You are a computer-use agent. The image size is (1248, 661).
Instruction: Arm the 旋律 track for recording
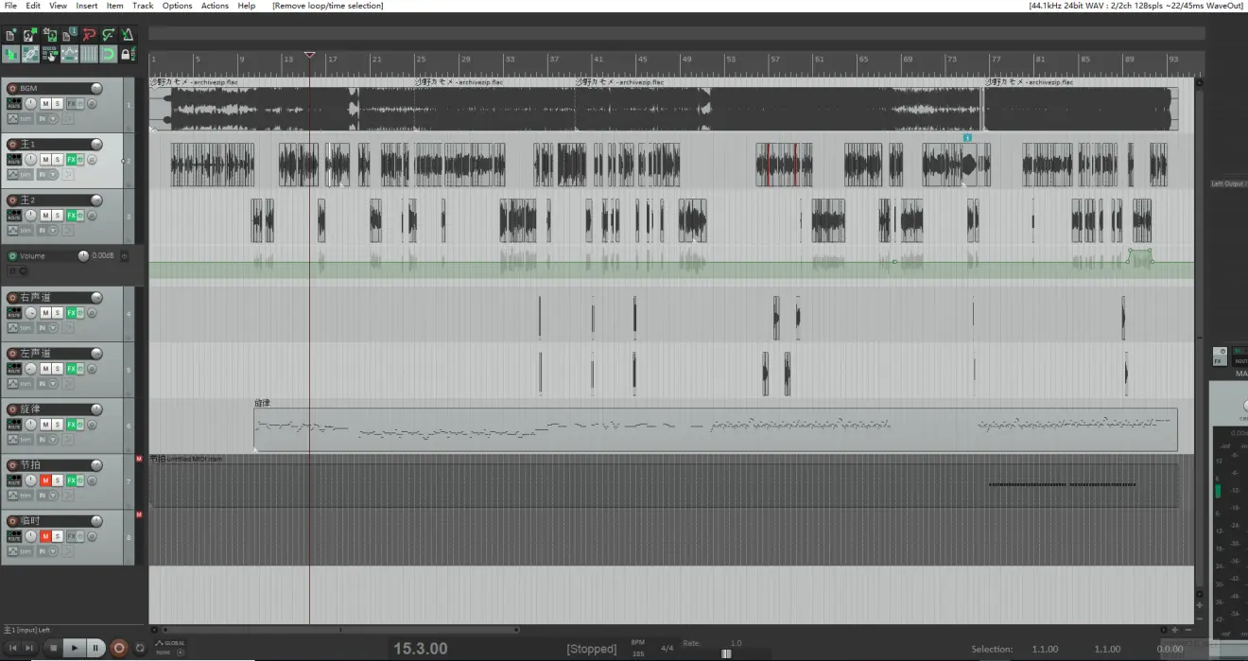[12, 409]
